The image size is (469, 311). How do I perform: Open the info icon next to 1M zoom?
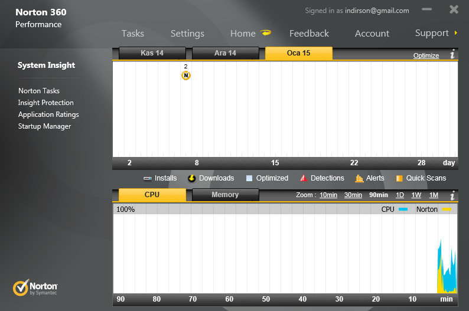(452, 195)
